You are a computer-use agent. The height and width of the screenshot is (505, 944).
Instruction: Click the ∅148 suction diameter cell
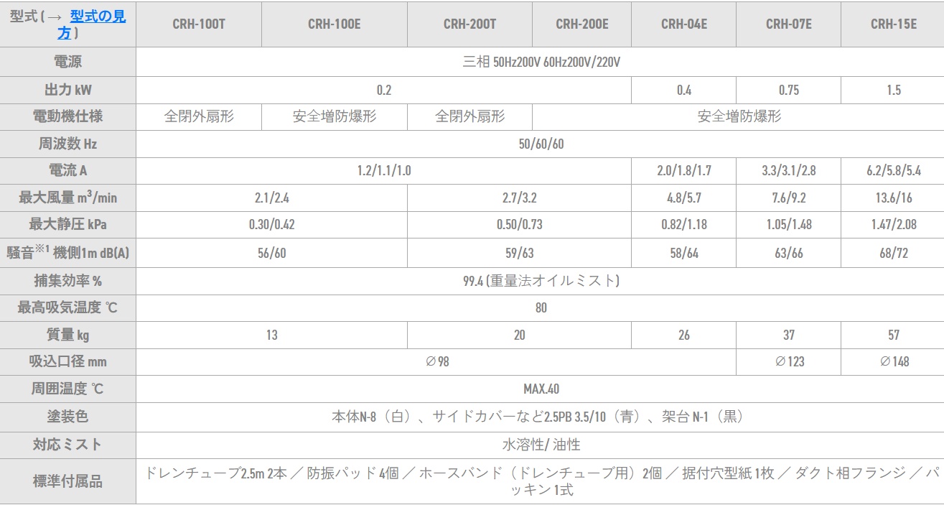click(x=893, y=361)
